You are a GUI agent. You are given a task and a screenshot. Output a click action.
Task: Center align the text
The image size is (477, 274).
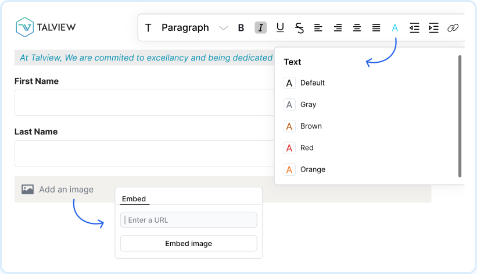click(x=357, y=28)
